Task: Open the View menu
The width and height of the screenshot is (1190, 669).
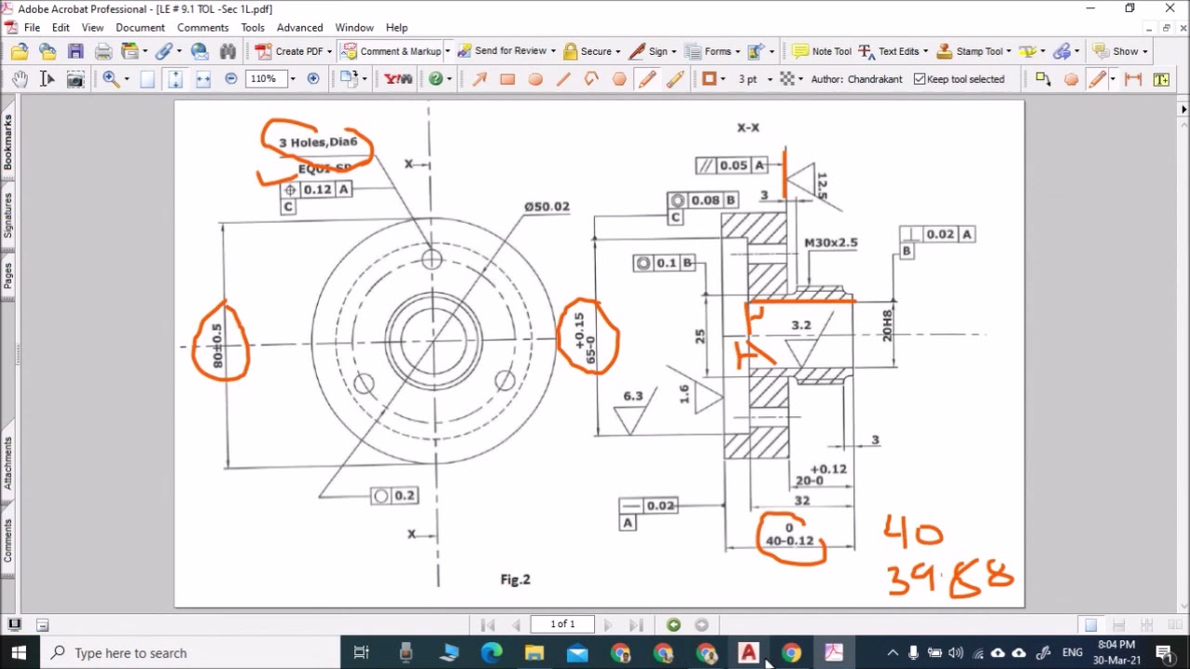Action: tap(92, 28)
